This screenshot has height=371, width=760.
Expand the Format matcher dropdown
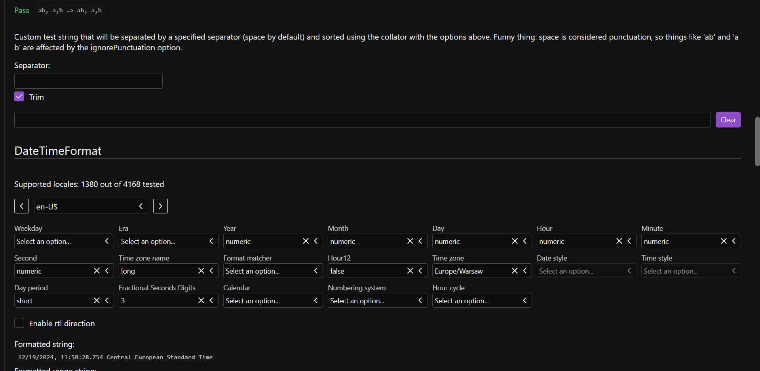point(273,271)
